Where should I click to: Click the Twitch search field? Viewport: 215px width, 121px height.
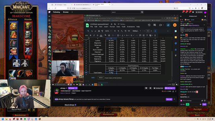point(126,12)
